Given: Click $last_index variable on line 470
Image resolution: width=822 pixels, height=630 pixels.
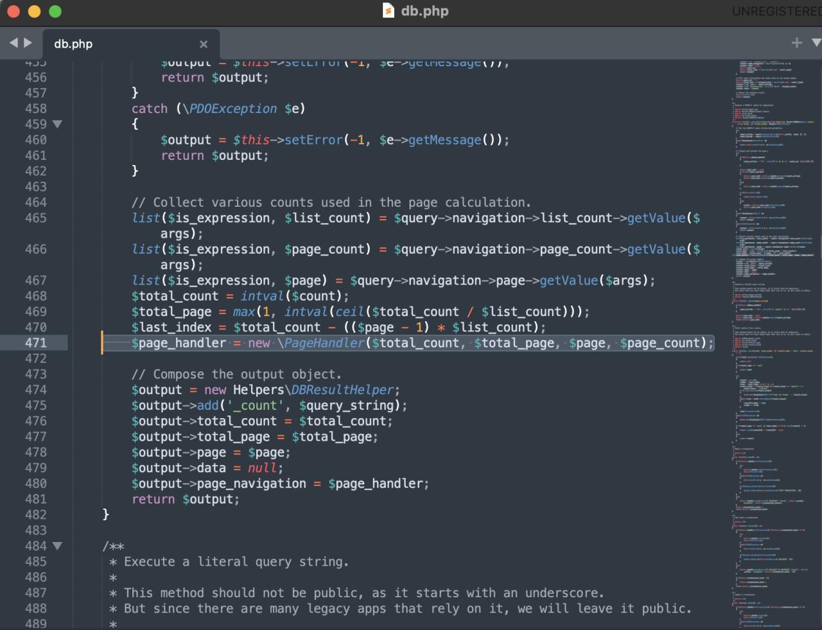Looking at the screenshot, I should click(171, 328).
